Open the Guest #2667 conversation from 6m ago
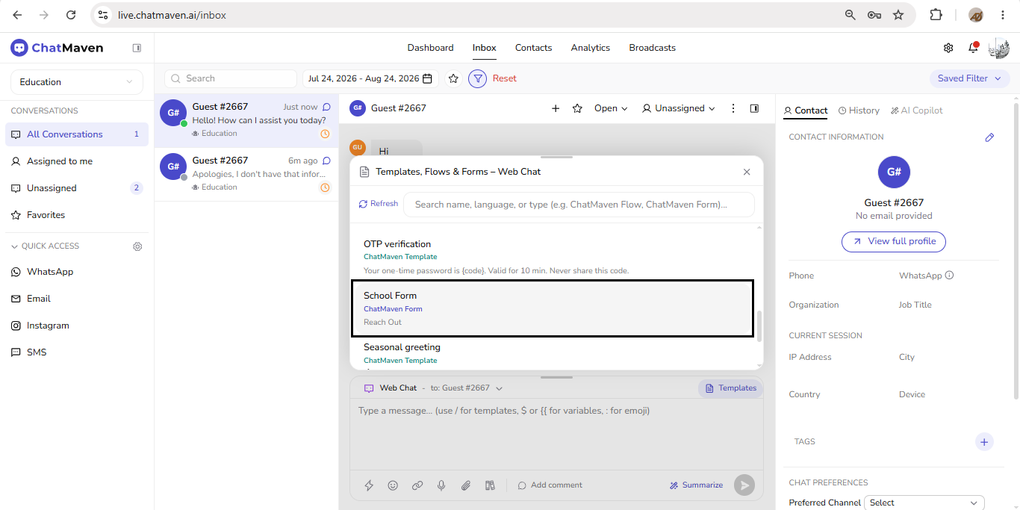Screen dimensions: 1020x510 tap(246, 174)
